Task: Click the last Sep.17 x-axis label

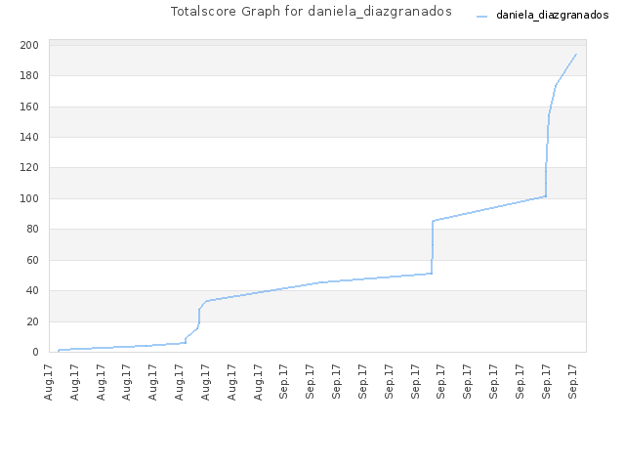Action: (x=573, y=382)
